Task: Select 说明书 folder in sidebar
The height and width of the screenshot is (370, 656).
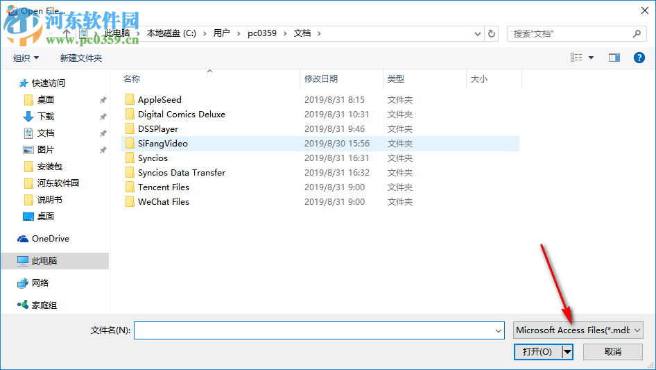Action: click(49, 200)
